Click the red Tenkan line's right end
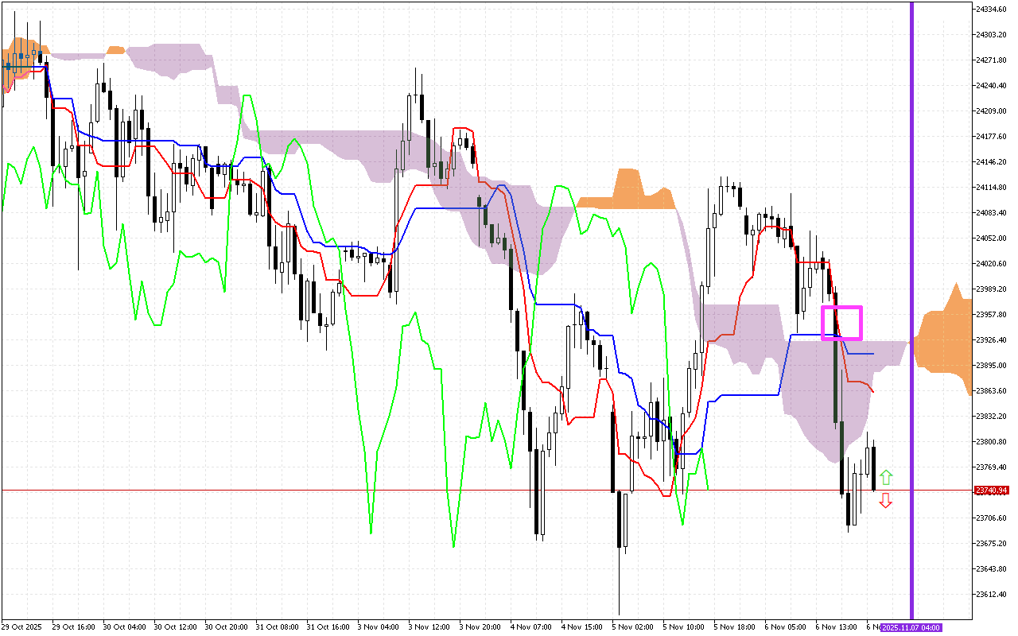Viewport: 1018px width, 636px height. (873, 391)
